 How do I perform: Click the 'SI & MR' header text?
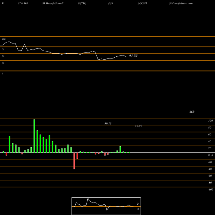[x=23, y=3]
